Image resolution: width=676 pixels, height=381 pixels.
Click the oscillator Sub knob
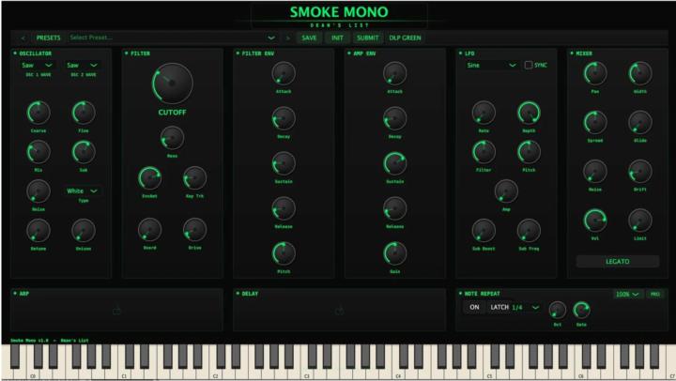(x=84, y=152)
